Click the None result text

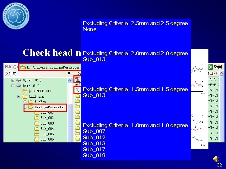coord(90,29)
